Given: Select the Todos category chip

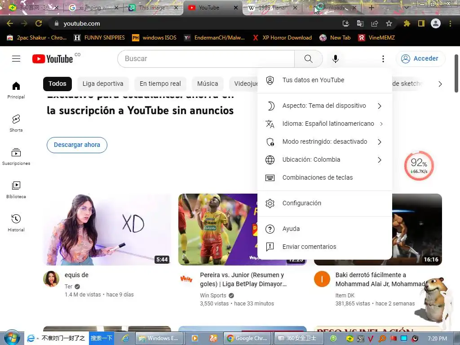Looking at the screenshot, I should point(57,84).
